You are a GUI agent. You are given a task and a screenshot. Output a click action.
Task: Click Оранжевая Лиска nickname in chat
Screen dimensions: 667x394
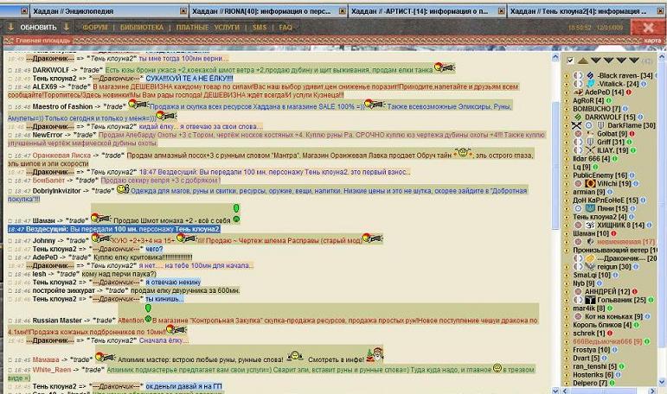tap(61, 156)
